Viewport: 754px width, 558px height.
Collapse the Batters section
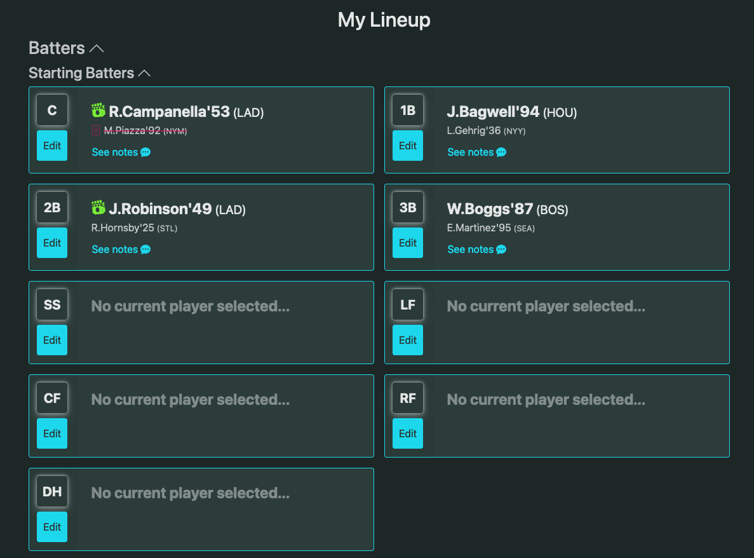point(97,48)
